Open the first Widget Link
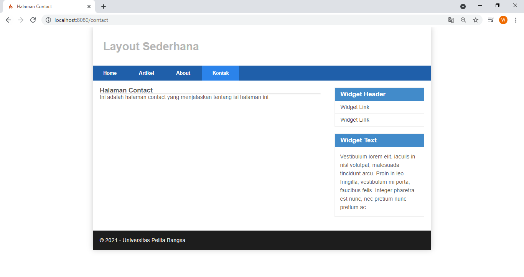Image resolution: width=524 pixels, height=277 pixels. pyautogui.click(x=354, y=107)
